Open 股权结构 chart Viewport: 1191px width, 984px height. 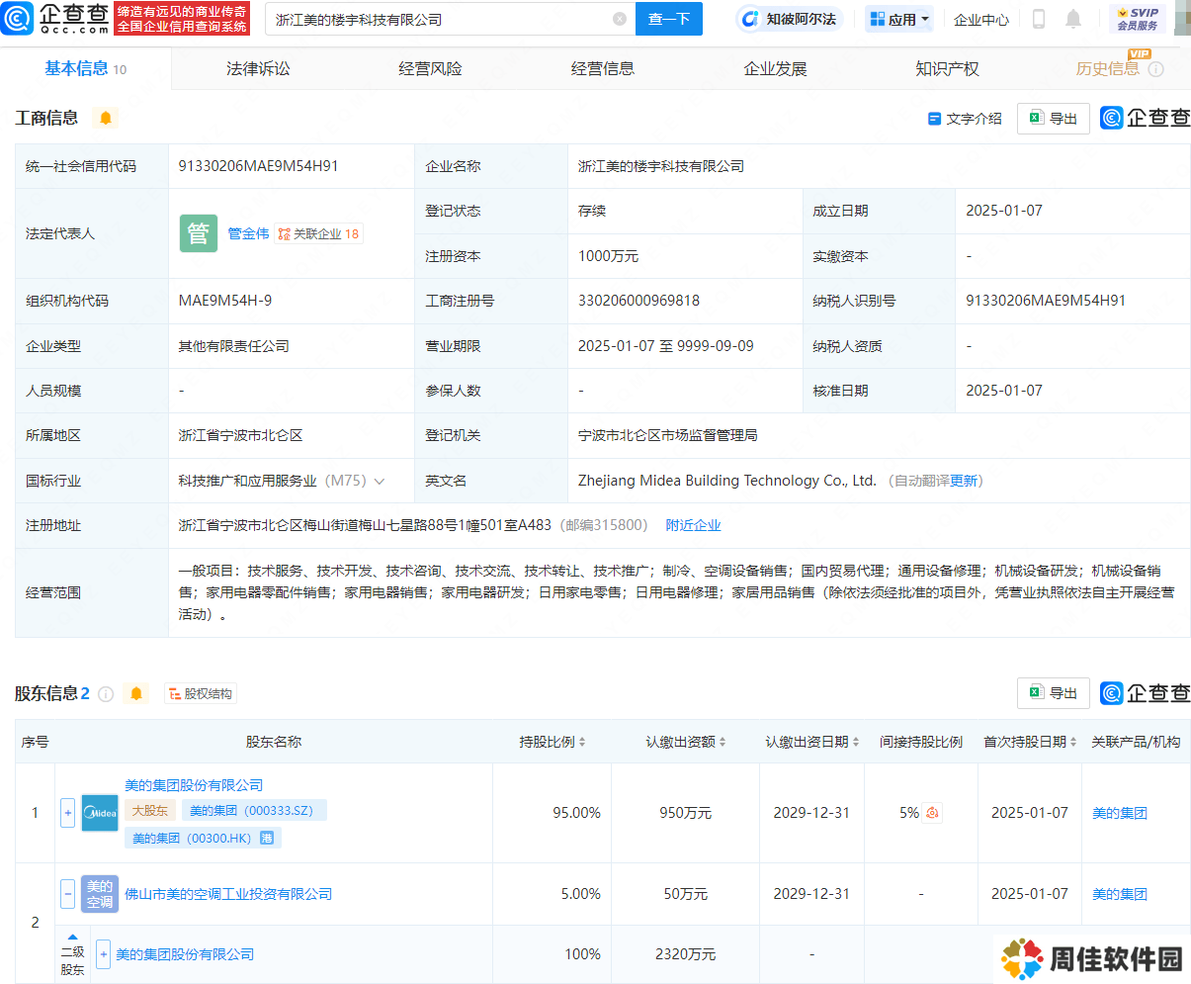click(x=201, y=694)
